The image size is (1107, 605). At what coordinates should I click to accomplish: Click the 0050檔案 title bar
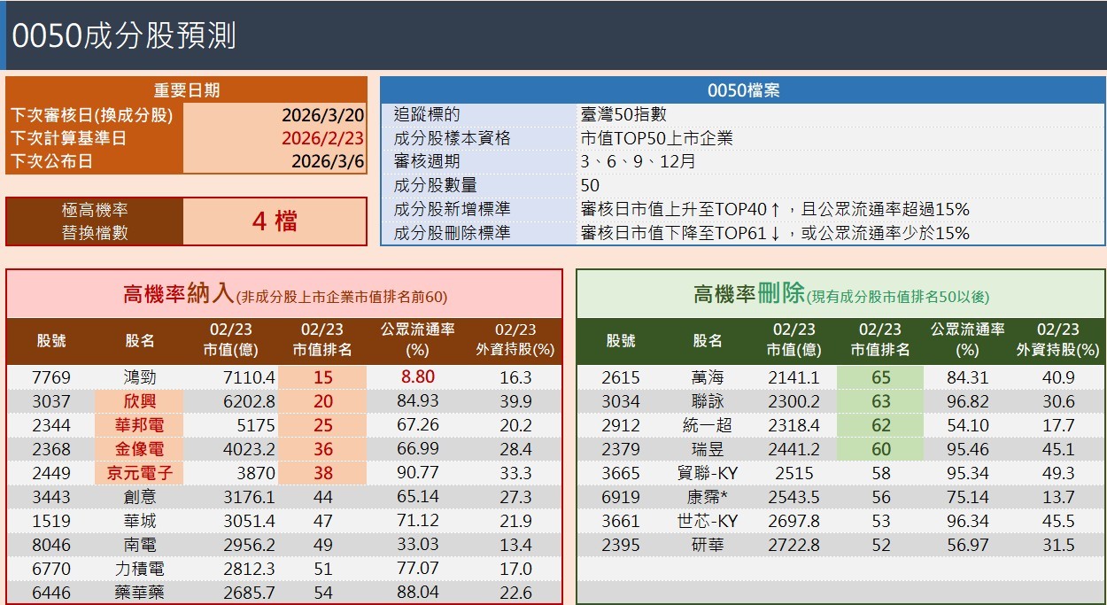[x=742, y=89]
